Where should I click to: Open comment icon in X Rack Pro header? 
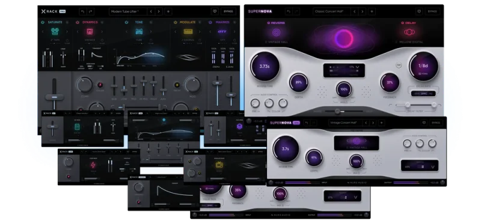click(x=215, y=11)
